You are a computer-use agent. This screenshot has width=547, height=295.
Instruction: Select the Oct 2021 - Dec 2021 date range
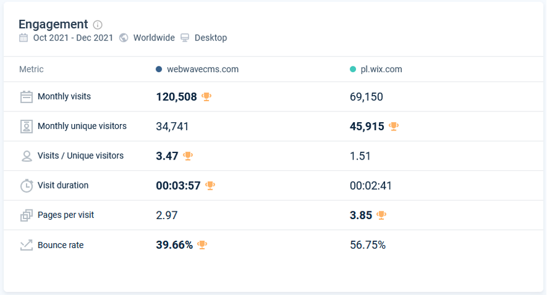pyautogui.click(x=73, y=38)
